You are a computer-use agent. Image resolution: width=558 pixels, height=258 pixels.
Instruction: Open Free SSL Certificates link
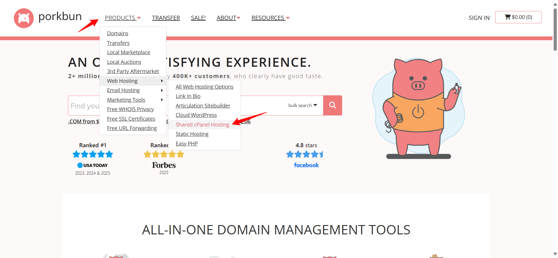131,119
